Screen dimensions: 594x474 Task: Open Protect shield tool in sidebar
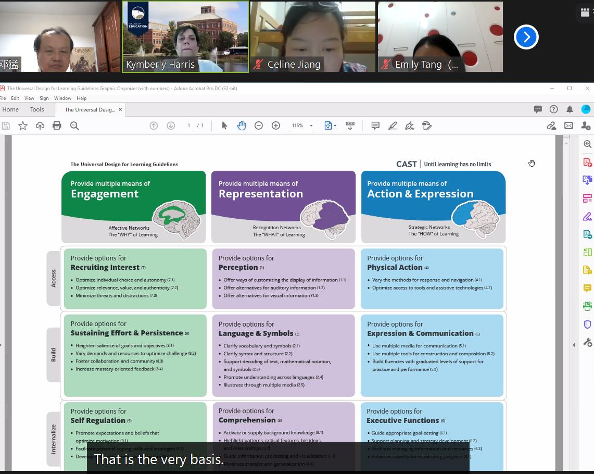(x=587, y=324)
